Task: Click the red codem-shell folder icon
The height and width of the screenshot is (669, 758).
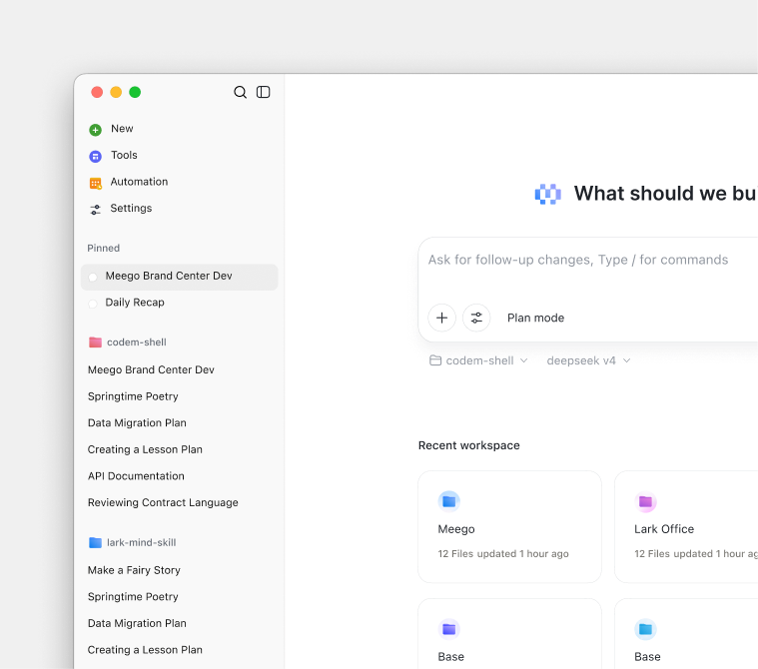Action: 95,342
